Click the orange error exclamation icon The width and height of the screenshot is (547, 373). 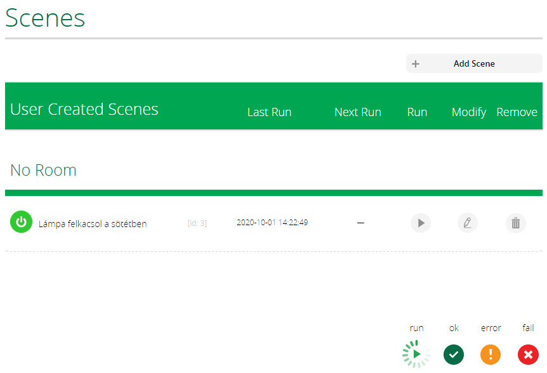[491, 354]
